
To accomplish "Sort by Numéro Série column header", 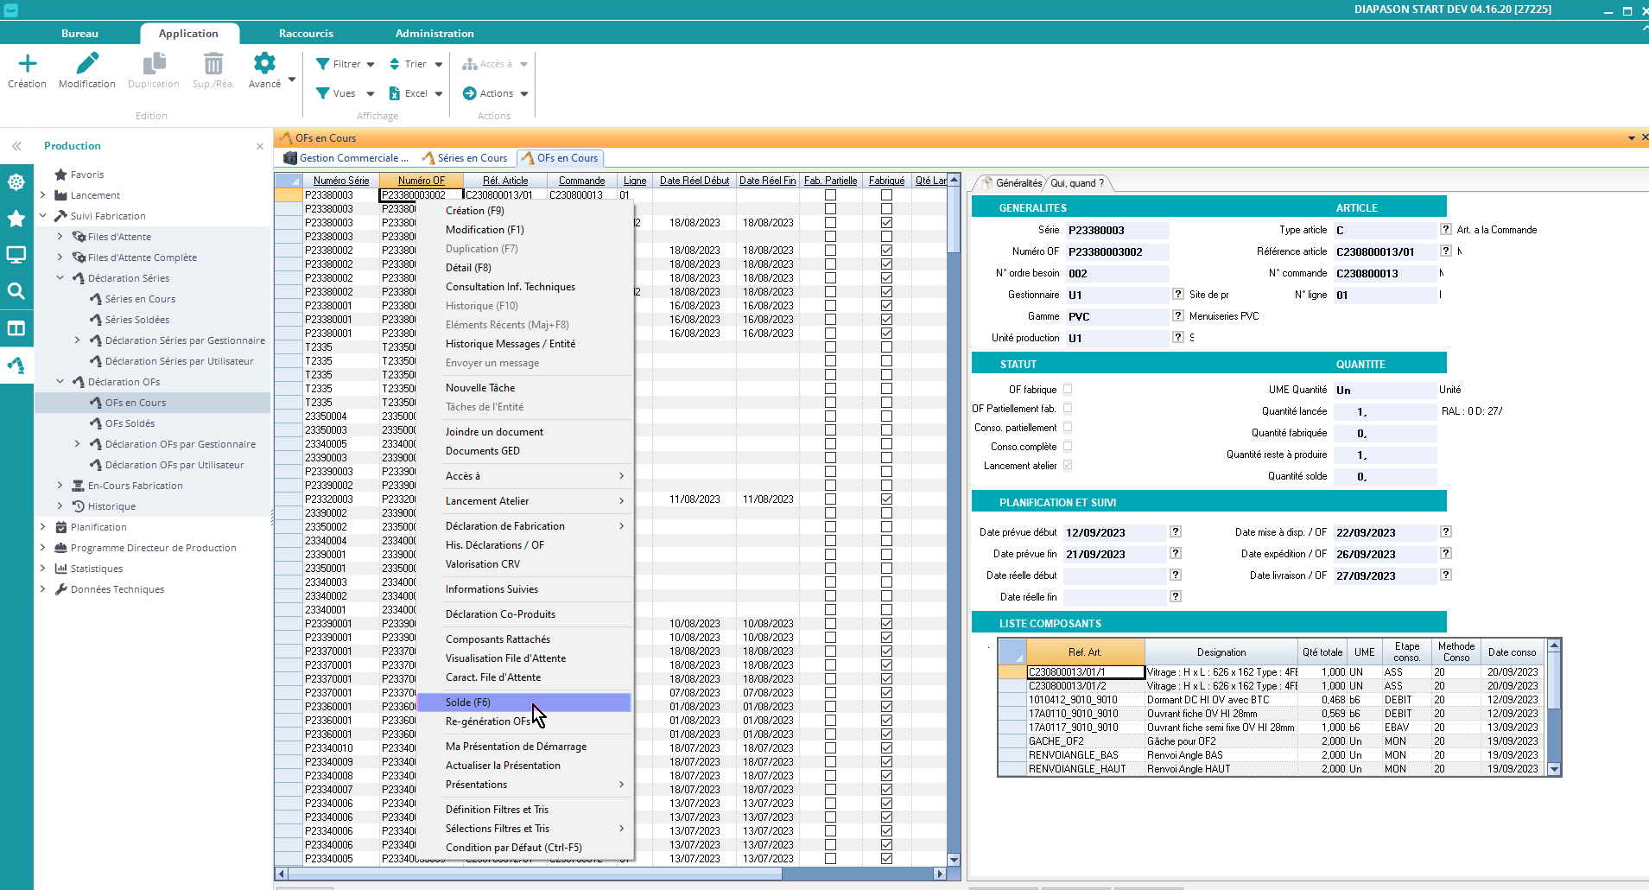I will pyautogui.click(x=340, y=181).
